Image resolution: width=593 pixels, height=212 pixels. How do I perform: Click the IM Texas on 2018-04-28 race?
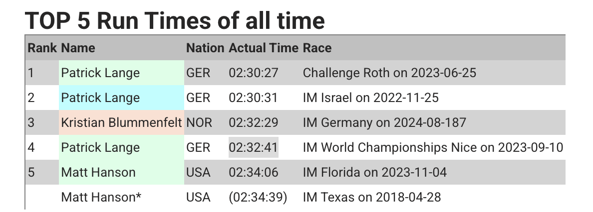[372, 198]
